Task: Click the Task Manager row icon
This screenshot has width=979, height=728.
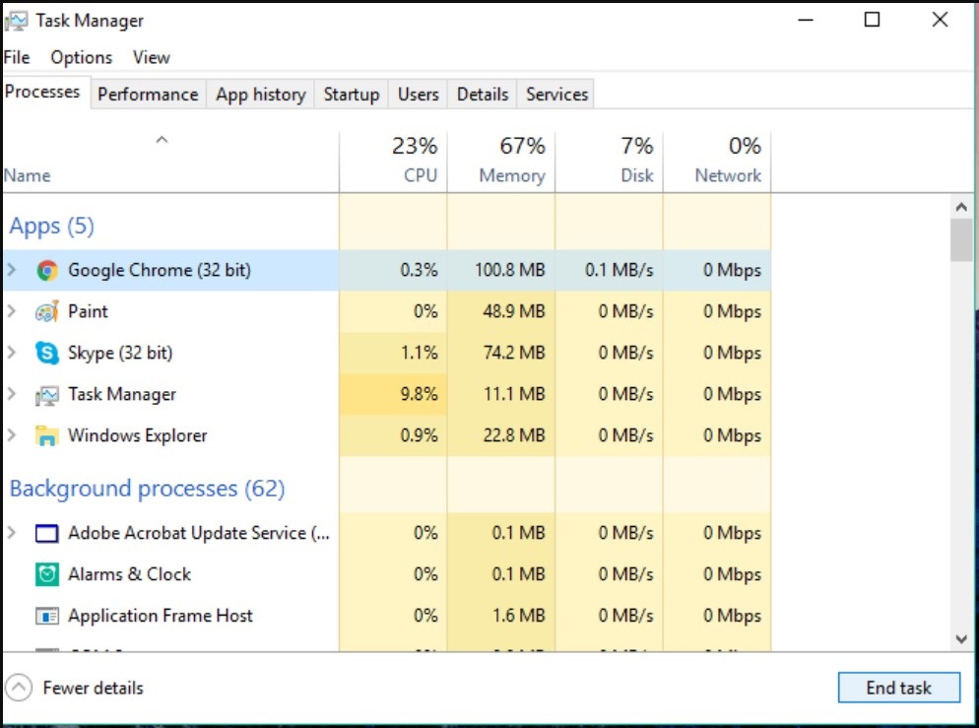Action: 47,395
